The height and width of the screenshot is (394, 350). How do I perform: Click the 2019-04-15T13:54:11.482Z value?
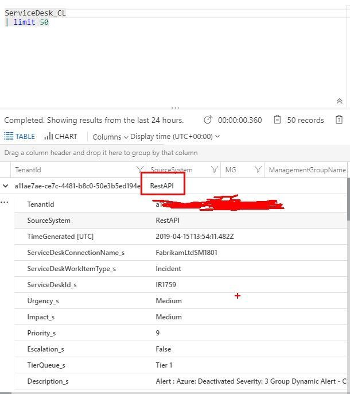(195, 237)
